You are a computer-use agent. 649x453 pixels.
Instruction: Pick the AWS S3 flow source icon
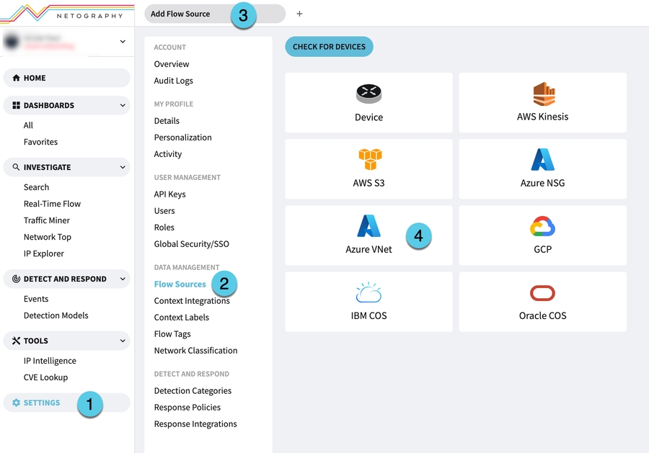tap(368, 160)
